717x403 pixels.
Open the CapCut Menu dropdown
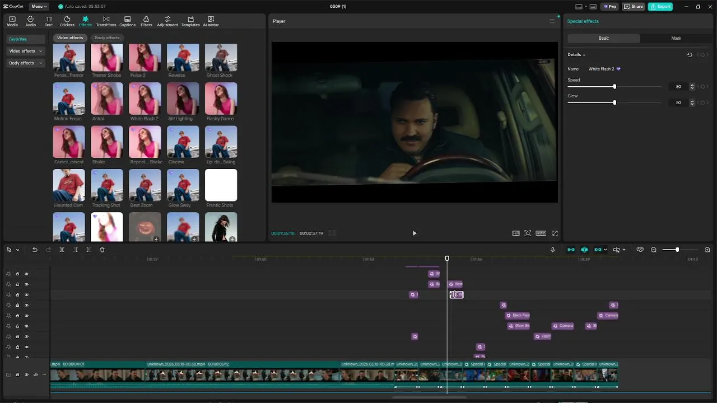click(x=39, y=7)
